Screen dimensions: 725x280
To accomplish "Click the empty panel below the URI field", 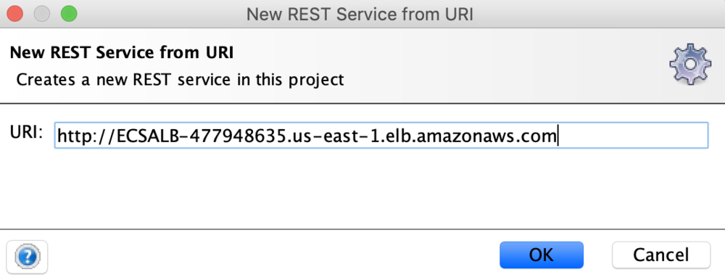I will (362, 189).
